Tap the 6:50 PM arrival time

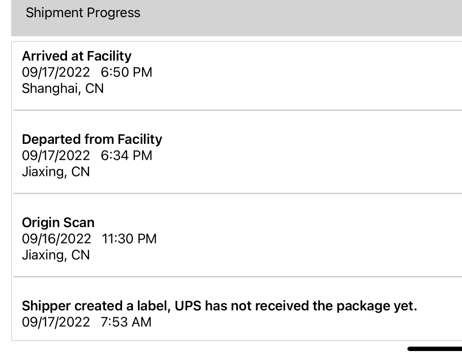[126, 72]
